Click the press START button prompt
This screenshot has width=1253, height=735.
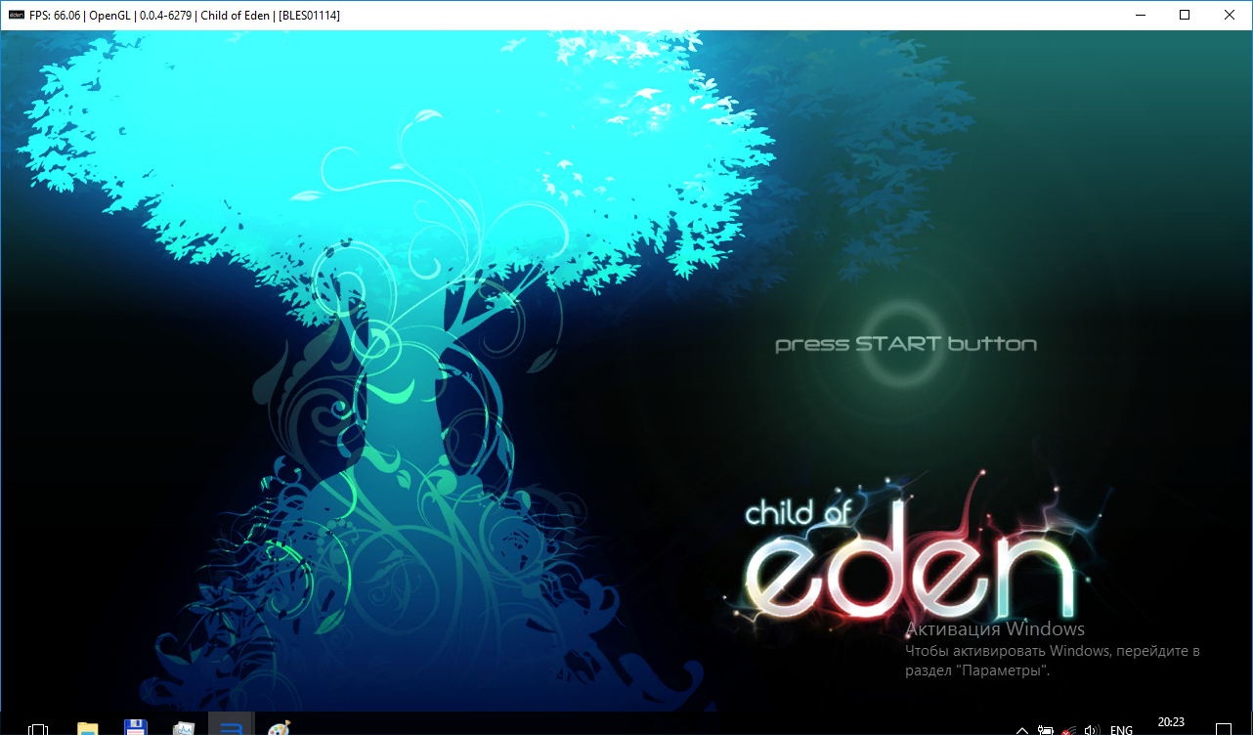click(905, 344)
